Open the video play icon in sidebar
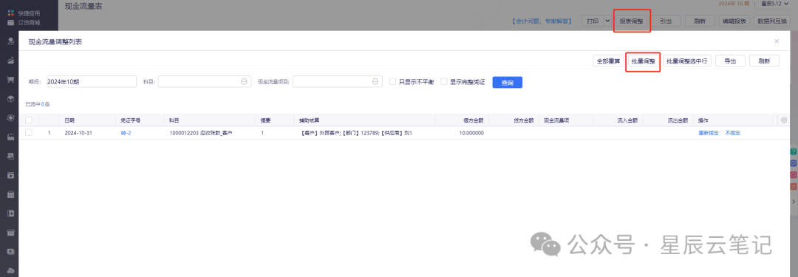 click(x=10, y=252)
